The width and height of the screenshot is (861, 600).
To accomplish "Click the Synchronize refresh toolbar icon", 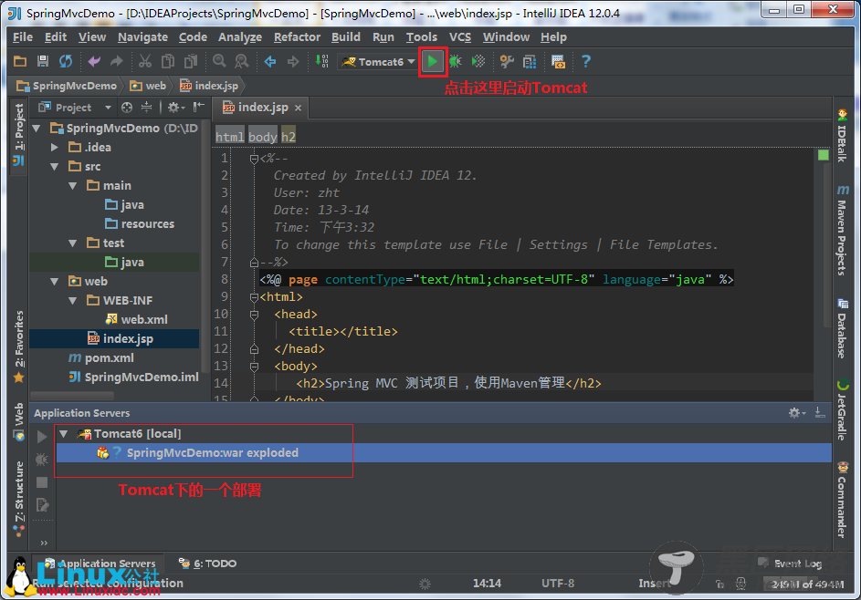I will [66, 61].
